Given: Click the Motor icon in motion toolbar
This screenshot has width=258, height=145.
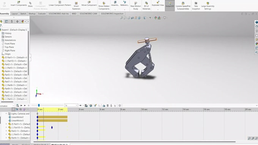Looking at the screenshot, I should coord(104,106).
